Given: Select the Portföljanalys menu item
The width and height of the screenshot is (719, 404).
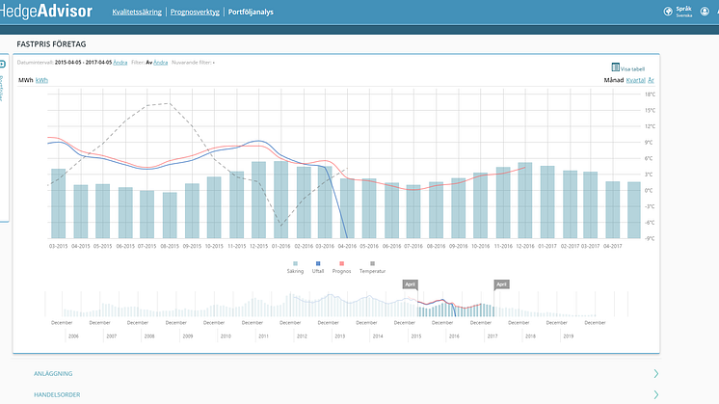Looking at the screenshot, I should pyautogui.click(x=251, y=12).
